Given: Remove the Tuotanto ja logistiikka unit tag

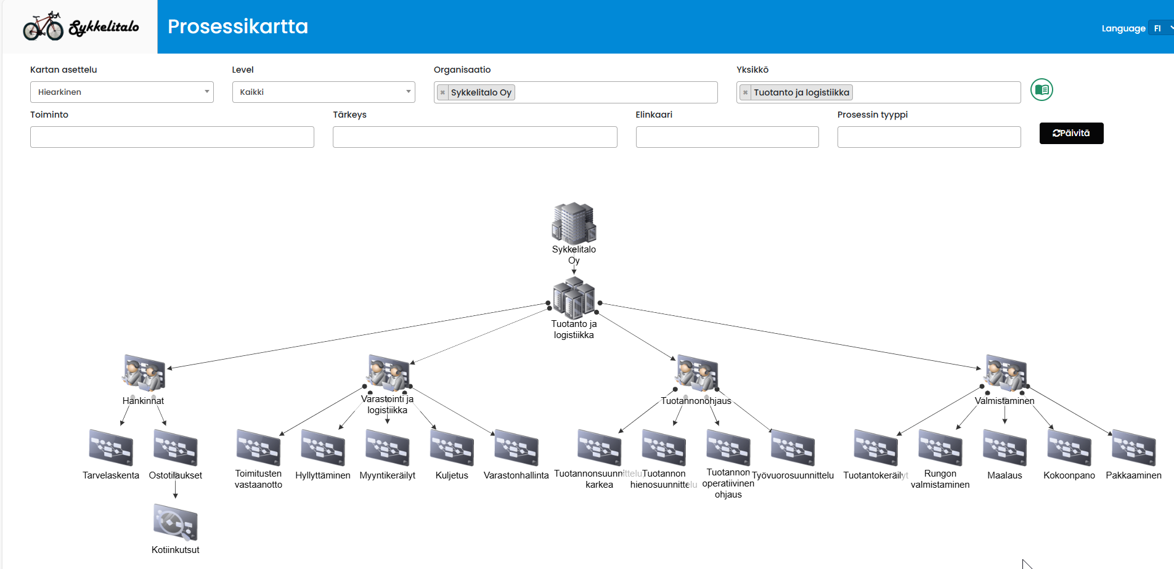Looking at the screenshot, I should (x=745, y=92).
